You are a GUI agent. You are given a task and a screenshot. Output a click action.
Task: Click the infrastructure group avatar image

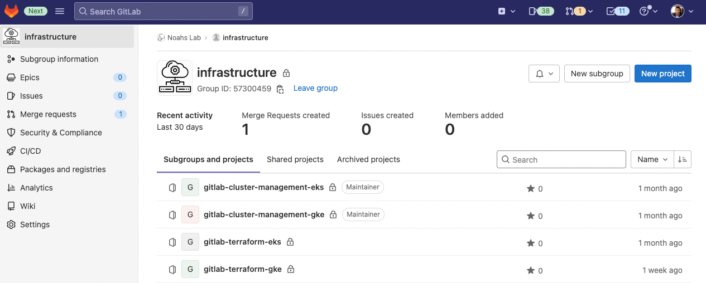point(175,78)
